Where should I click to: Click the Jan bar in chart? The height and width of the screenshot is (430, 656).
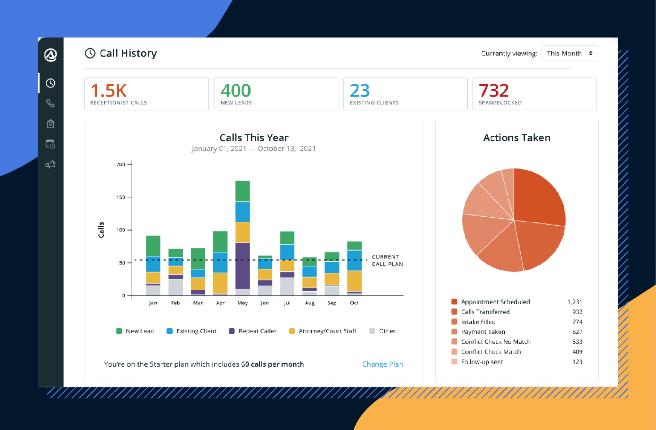pos(153,266)
